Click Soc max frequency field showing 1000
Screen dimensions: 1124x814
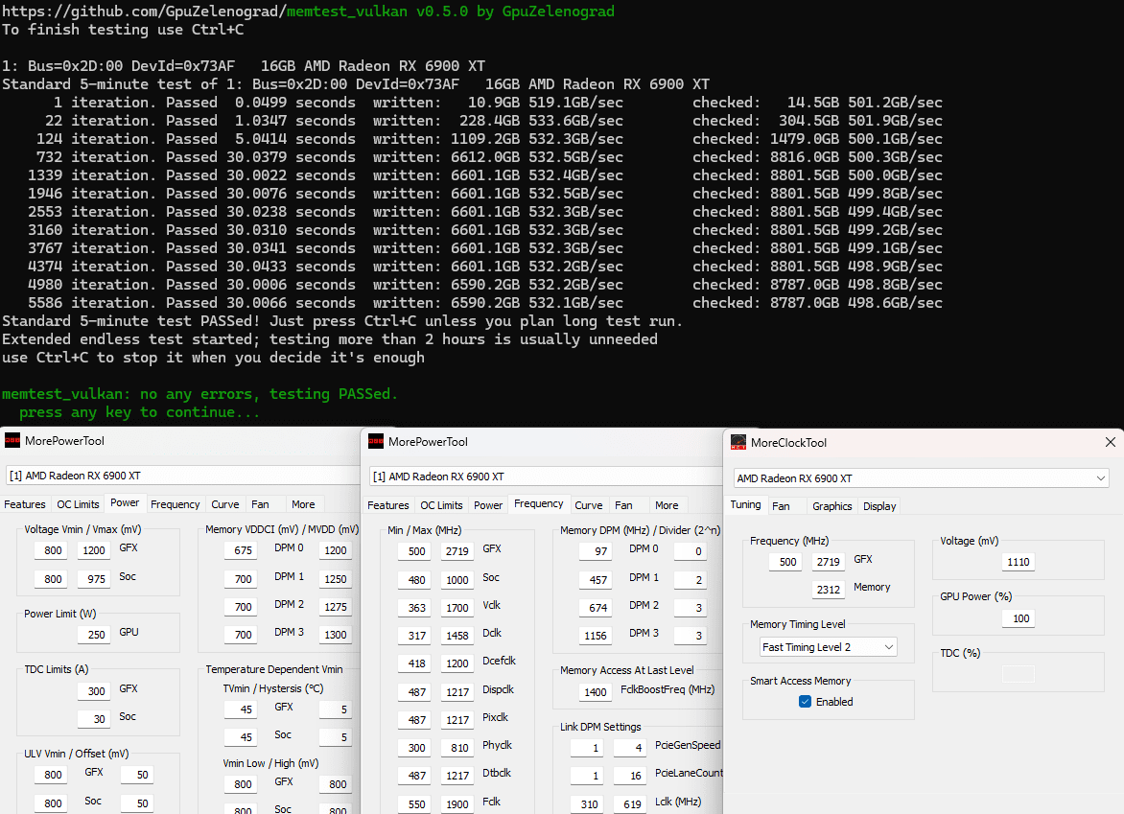[456, 580]
